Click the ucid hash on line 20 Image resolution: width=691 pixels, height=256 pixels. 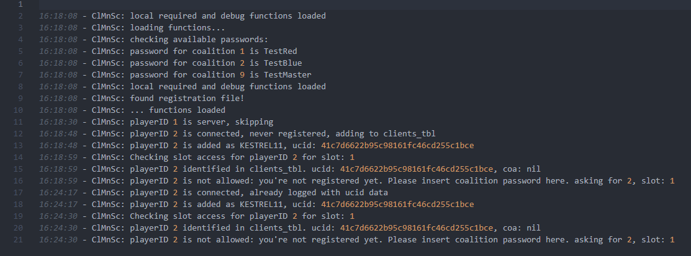point(417,228)
